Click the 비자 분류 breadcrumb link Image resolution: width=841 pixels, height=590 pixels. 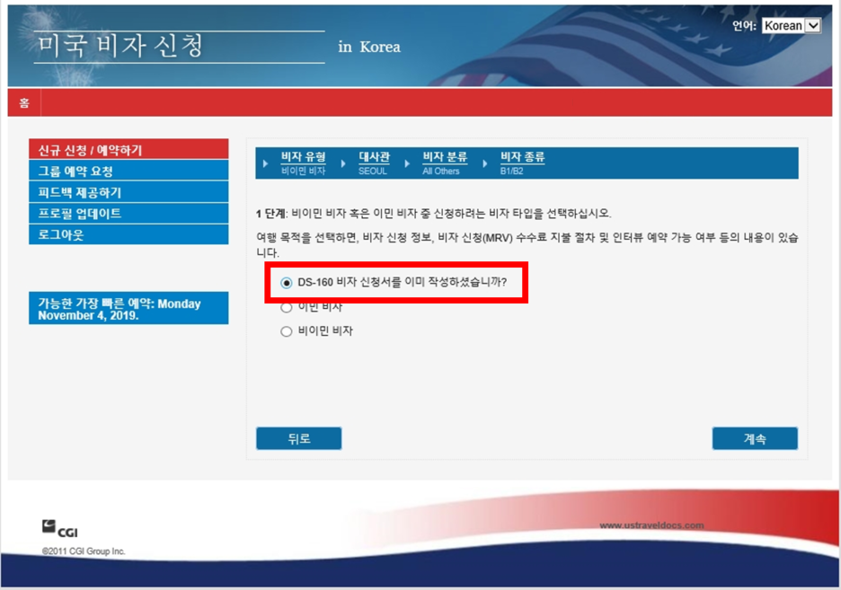click(445, 156)
